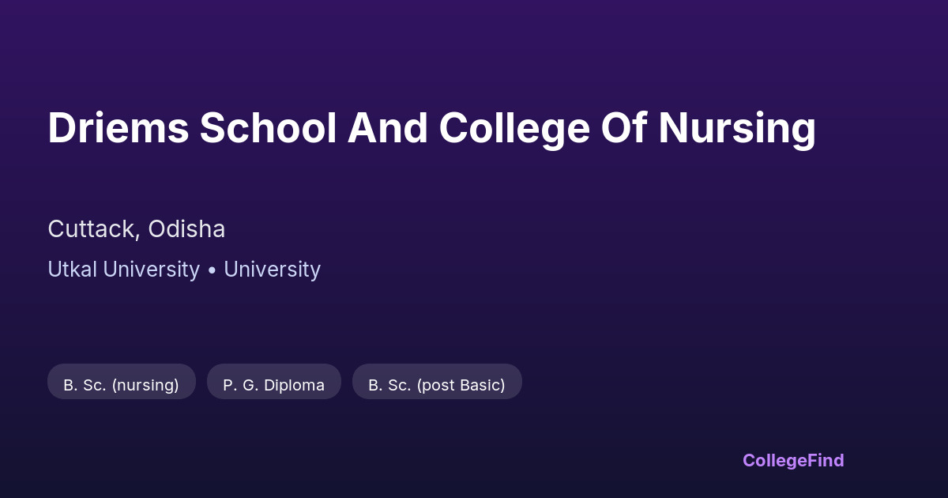The image size is (948, 498).
Task: Click the bullet separator after Utkal University
Action: (212, 270)
